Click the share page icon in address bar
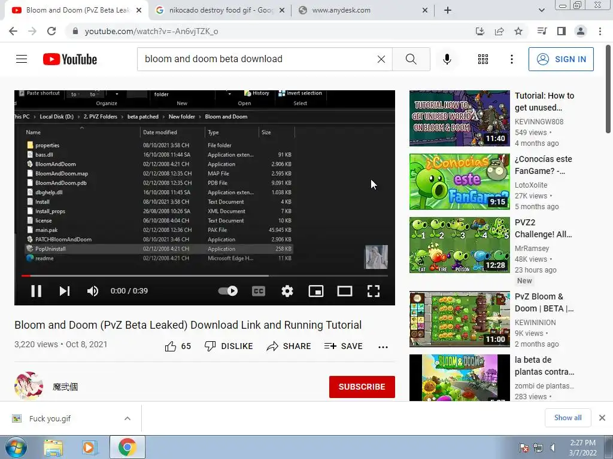This screenshot has width=613, height=459. click(499, 31)
